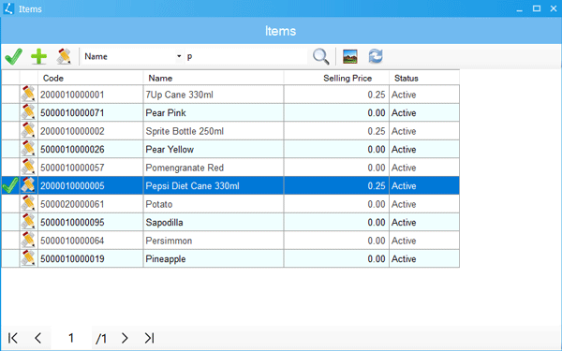Select the 7Up Cane 330ml name cell

pyautogui.click(x=214, y=95)
